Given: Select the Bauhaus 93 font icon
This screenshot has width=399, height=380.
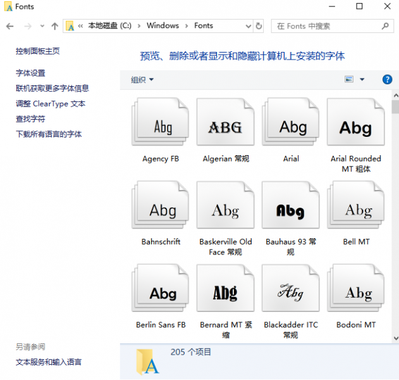Looking at the screenshot, I should click(291, 205).
